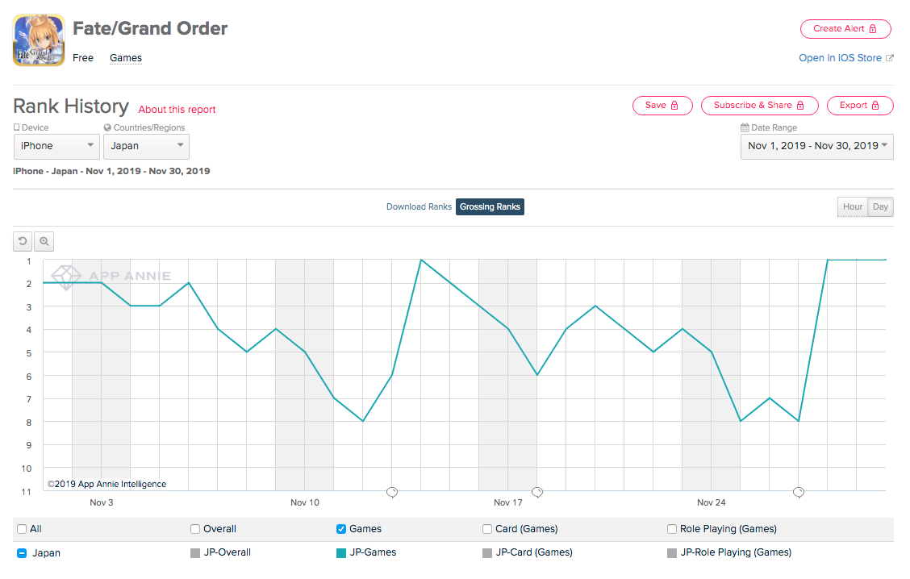The height and width of the screenshot is (579, 910).
Task: Open the About this report link
Action: (x=177, y=110)
